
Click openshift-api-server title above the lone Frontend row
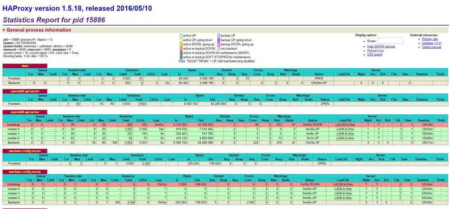coord(25,91)
